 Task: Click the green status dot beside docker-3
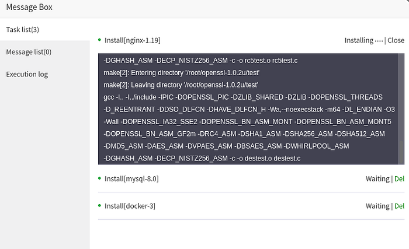[x=99, y=205]
